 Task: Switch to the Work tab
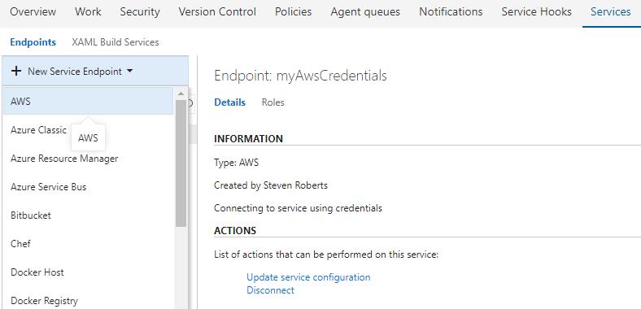coord(89,12)
